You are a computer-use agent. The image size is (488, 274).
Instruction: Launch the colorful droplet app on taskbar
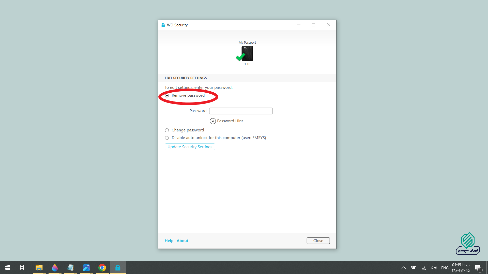pyautogui.click(x=55, y=268)
